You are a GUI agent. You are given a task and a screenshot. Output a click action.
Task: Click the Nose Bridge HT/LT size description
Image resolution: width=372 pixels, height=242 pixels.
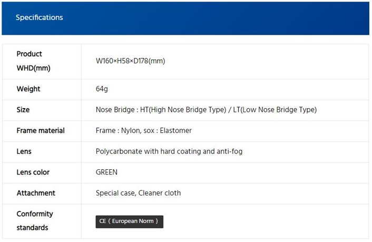pos(206,110)
